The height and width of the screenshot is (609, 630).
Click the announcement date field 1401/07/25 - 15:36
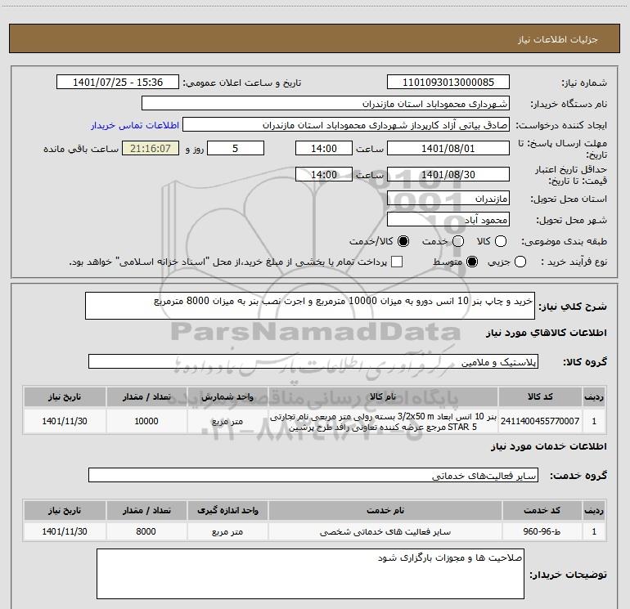pos(118,83)
